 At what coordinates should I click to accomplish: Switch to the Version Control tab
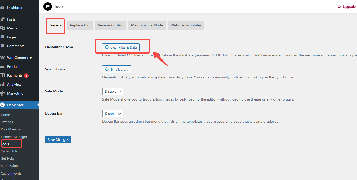(x=111, y=25)
